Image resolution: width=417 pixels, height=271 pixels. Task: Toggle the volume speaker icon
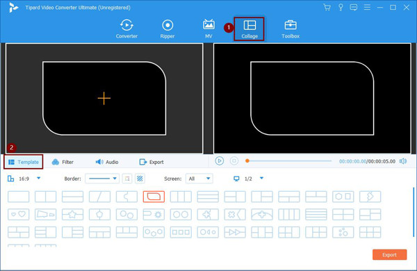[x=403, y=161]
